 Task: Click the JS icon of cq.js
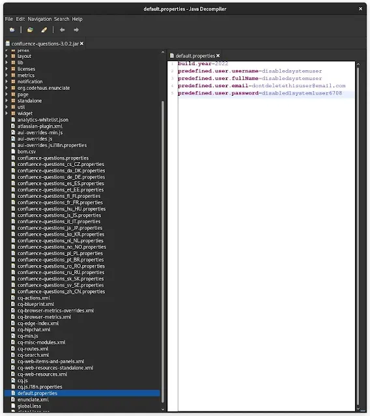point(13,380)
